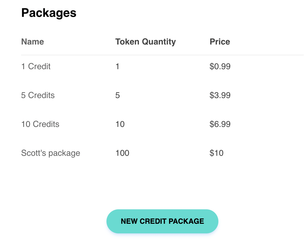Click the word package in Scott's row
The width and height of the screenshot is (305, 243).
64,154
